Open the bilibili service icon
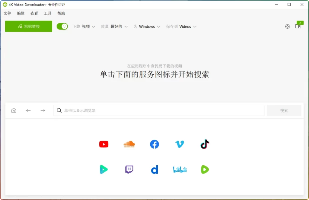The image size is (309, 200). 180,169
